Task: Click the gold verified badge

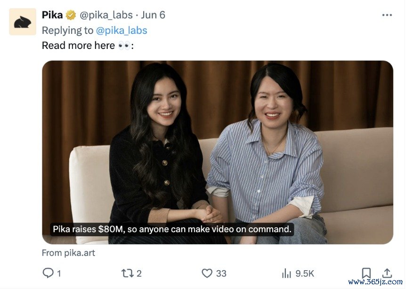Action: (71, 15)
